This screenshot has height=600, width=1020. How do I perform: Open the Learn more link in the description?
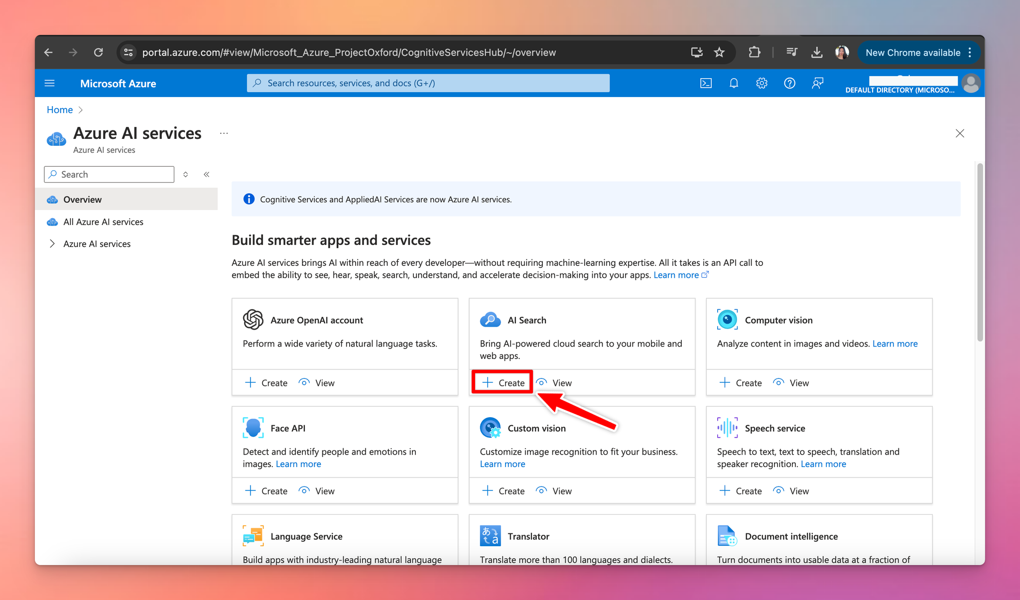(x=680, y=275)
